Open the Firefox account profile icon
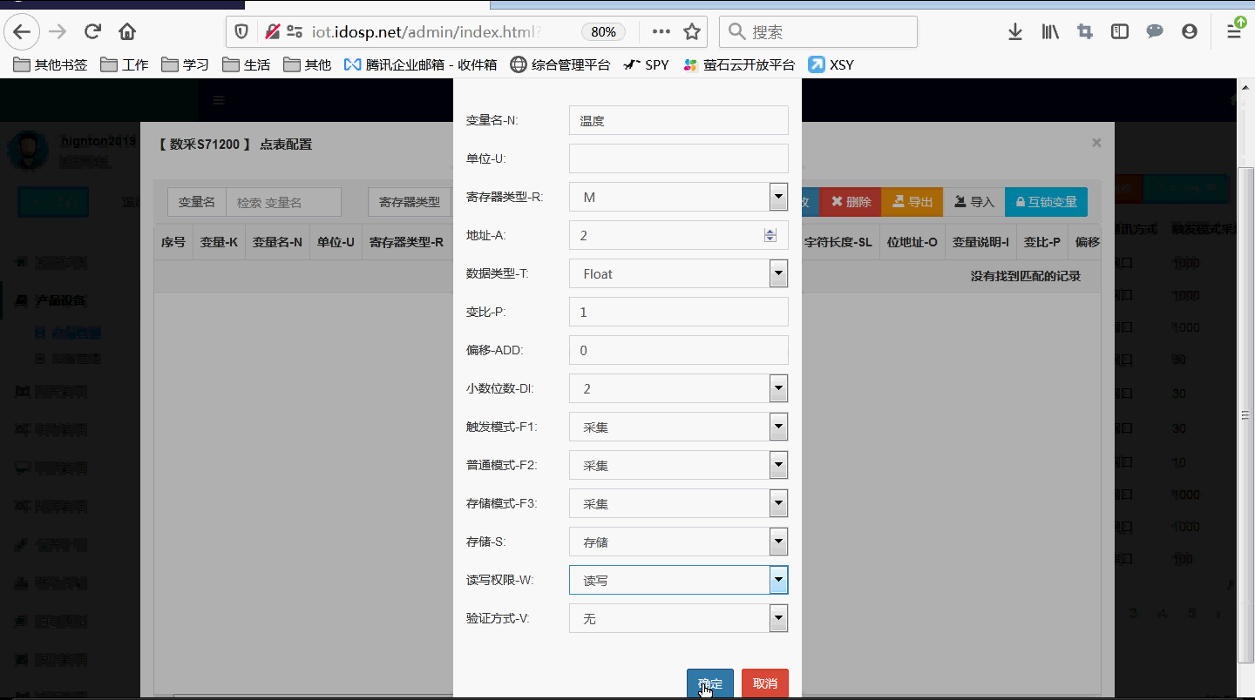 tap(1189, 31)
